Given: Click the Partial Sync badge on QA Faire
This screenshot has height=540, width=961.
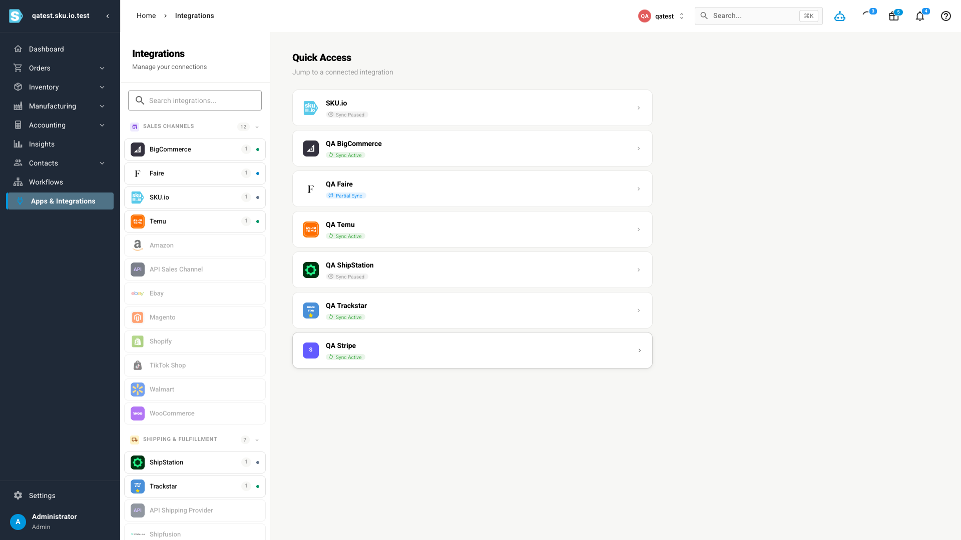Looking at the screenshot, I should coord(346,196).
